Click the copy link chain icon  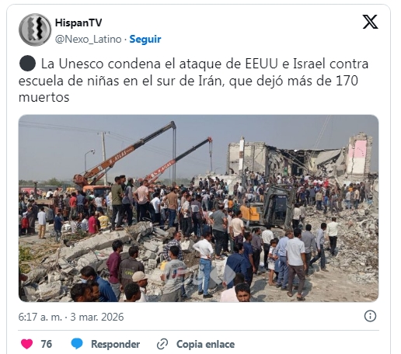(x=162, y=344)
